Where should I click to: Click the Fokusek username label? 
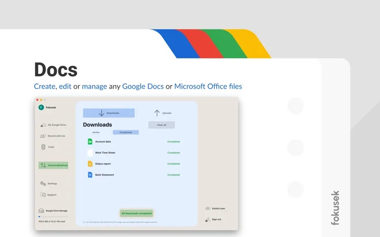[51, 108]
